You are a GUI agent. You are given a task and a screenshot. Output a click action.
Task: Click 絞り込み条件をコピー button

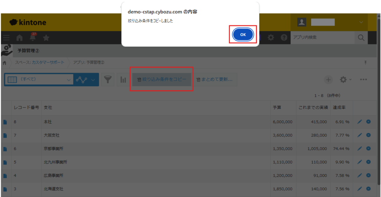(161, 79)
